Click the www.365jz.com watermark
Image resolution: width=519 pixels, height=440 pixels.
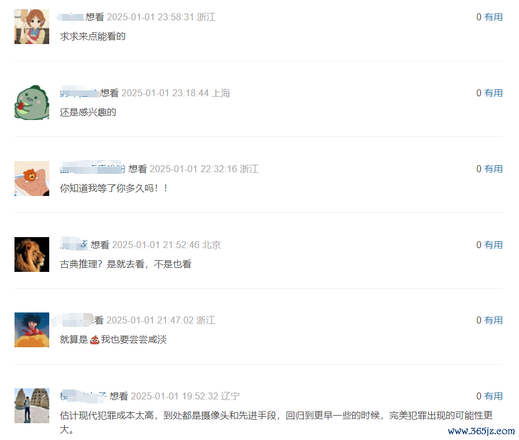pos(481,431)
